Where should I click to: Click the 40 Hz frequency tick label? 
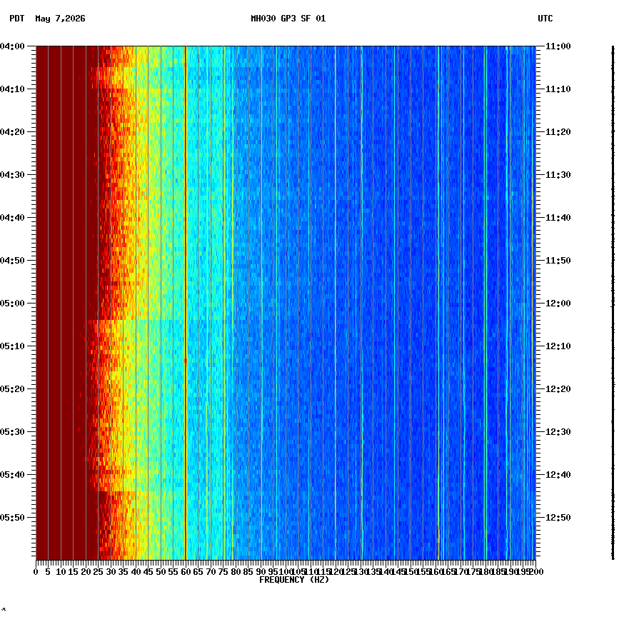click(x=136, y=572)
